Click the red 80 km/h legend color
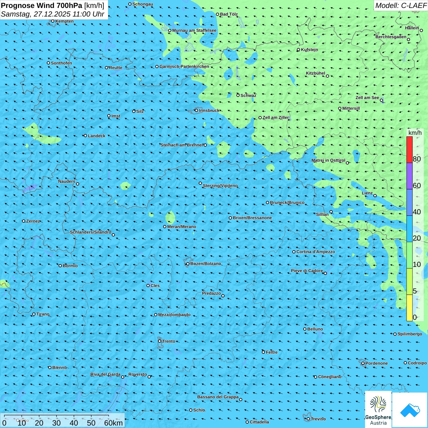Image resolution: width=428 pixels, height=428 pixels. click(409, 149)
